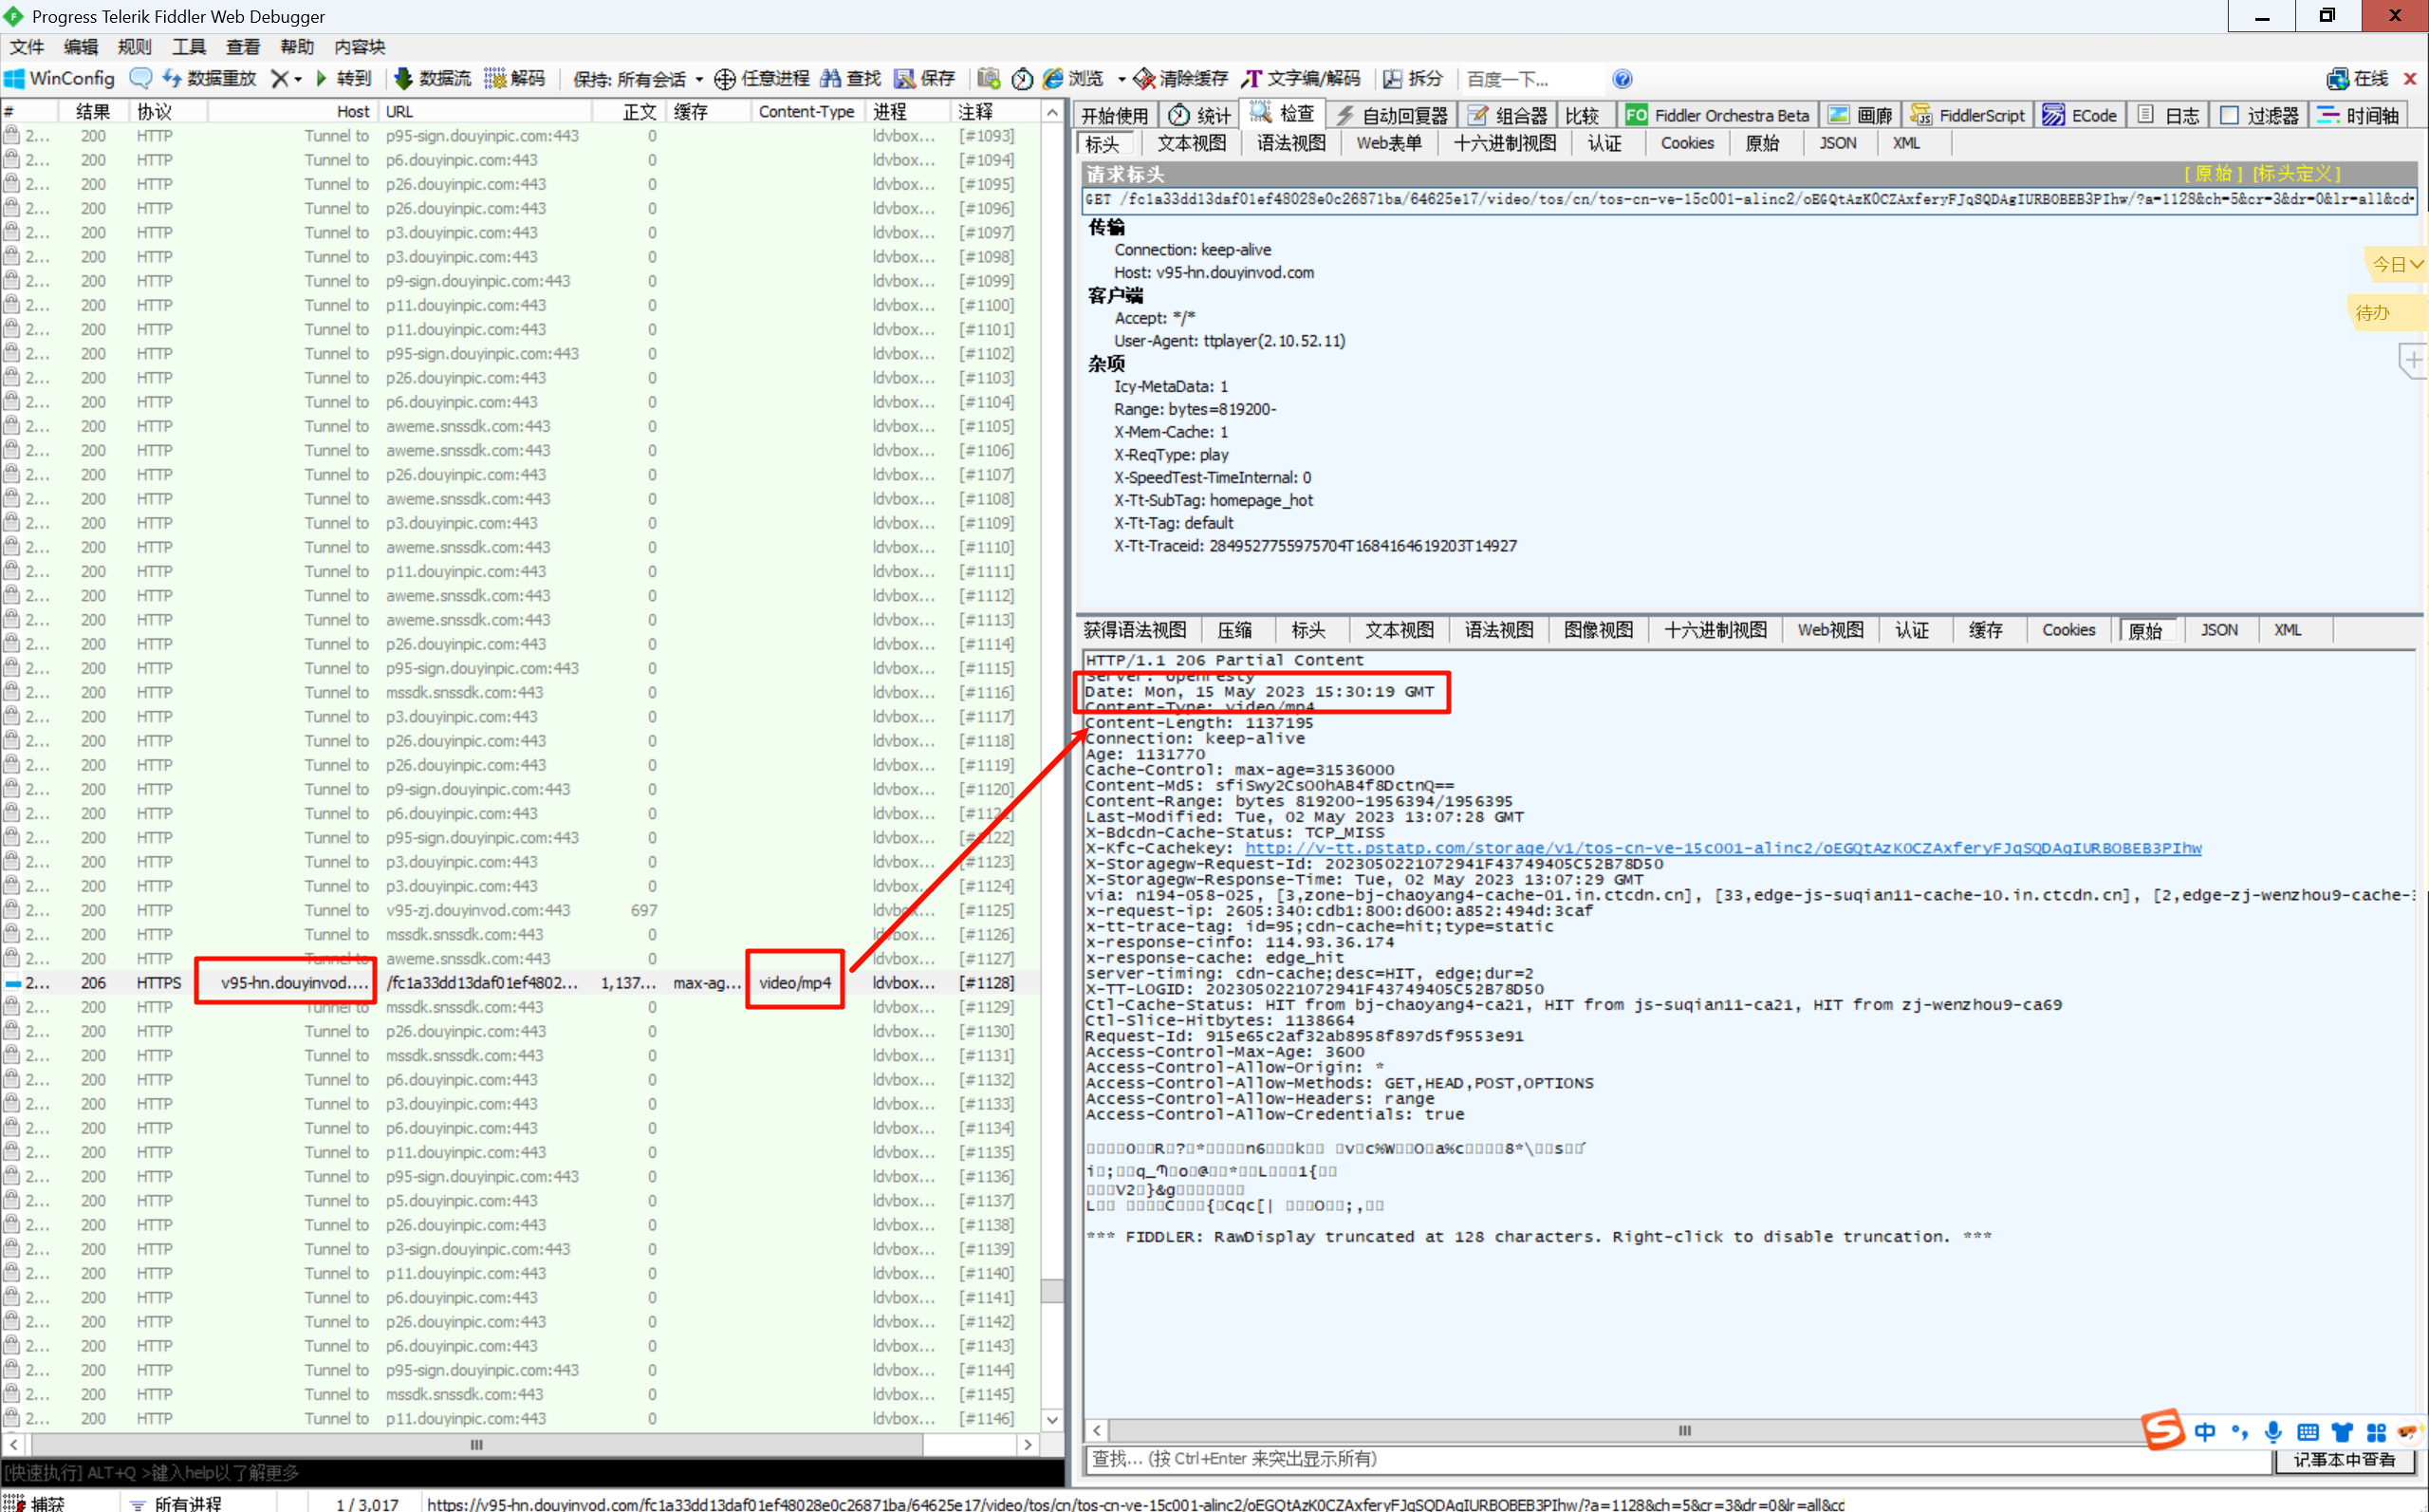Click the 数据流 stream green arrow
The width and height of the screenshot is (2429, 1512).
pos(403,78)
